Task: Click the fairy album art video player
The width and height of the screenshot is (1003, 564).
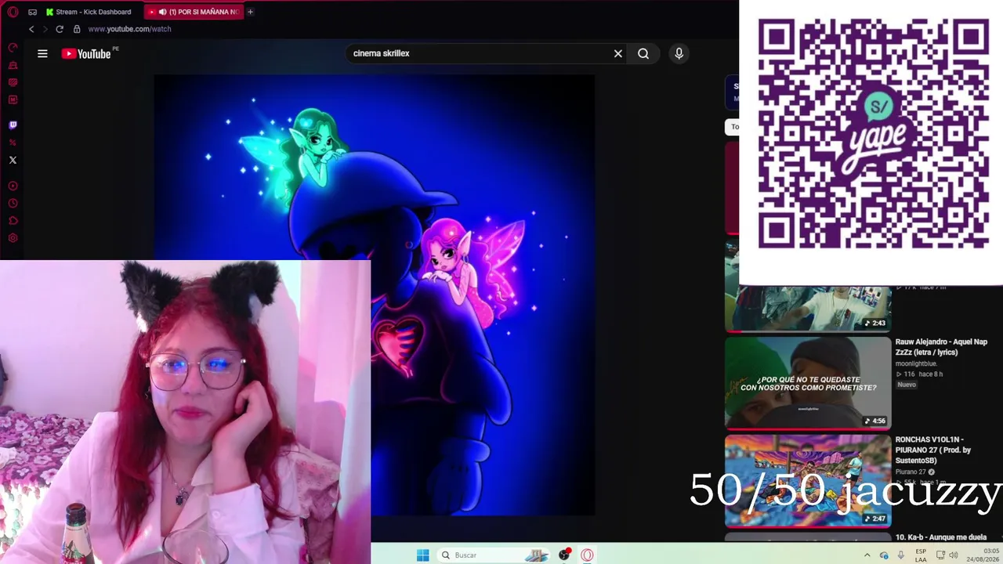Action: click(x=375, y=295)
